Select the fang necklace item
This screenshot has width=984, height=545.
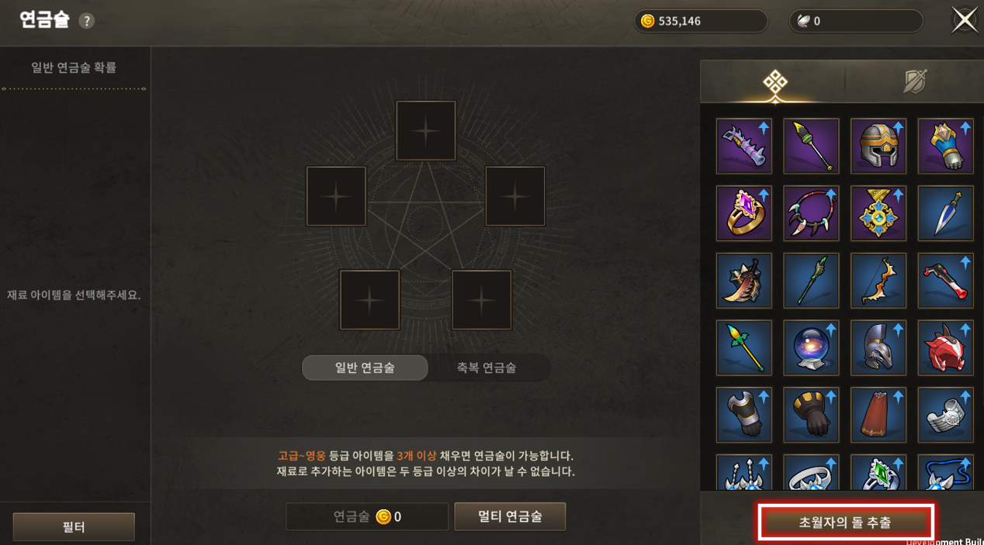point(811,213)
